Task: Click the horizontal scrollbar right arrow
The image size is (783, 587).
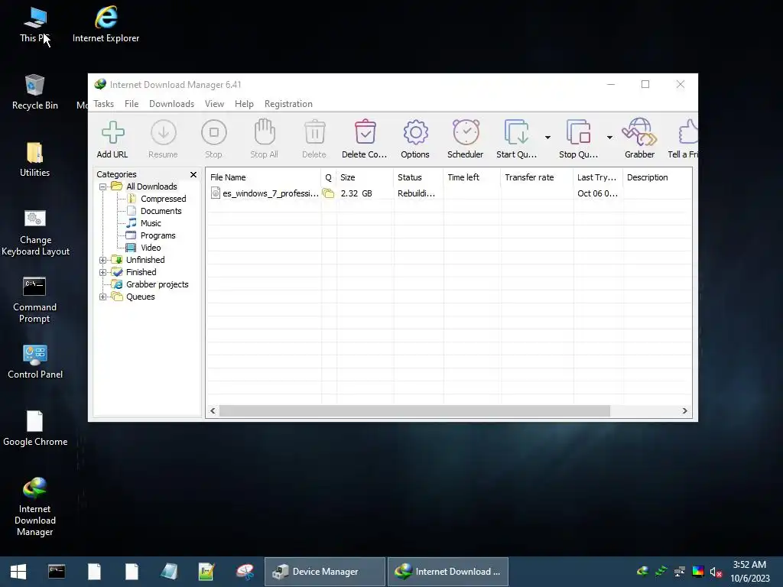Action: [684, 410]
